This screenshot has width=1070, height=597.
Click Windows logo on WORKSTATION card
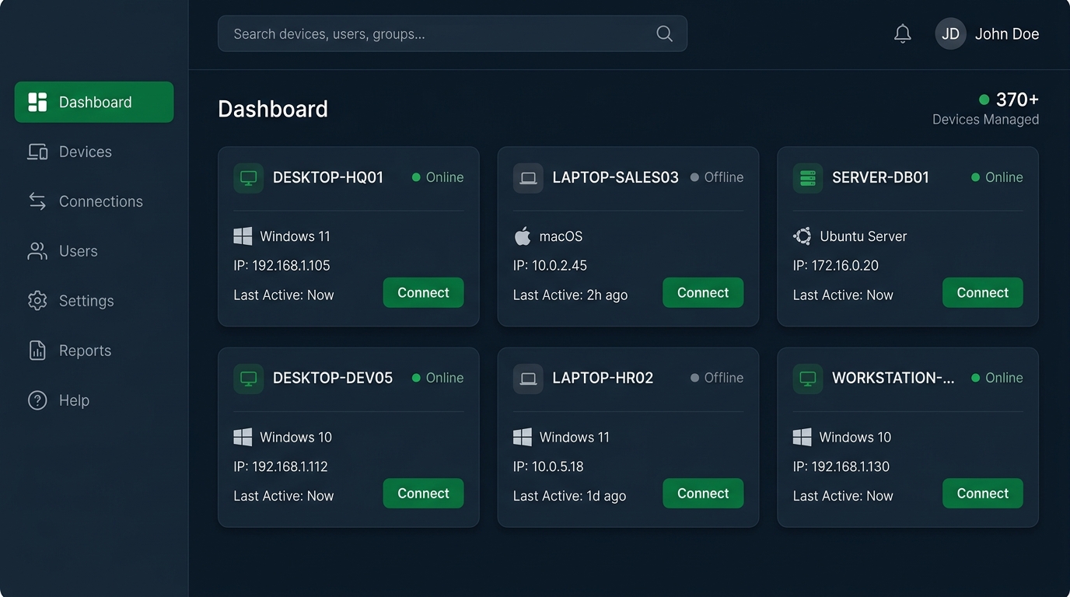pos(802,437)
